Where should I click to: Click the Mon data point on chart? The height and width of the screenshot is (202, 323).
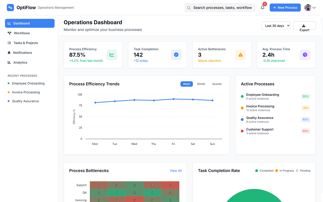[95, 103]
